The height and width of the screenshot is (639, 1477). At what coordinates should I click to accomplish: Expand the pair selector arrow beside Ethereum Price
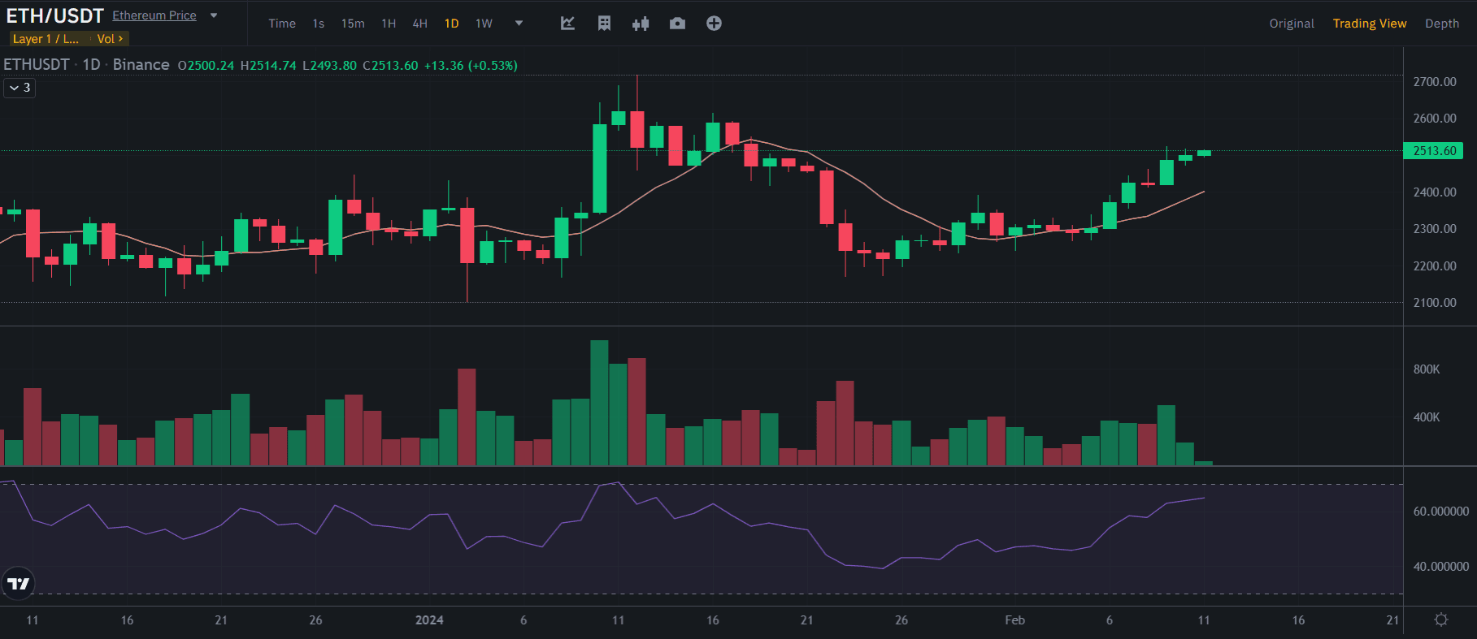click(x=214, y=15)
